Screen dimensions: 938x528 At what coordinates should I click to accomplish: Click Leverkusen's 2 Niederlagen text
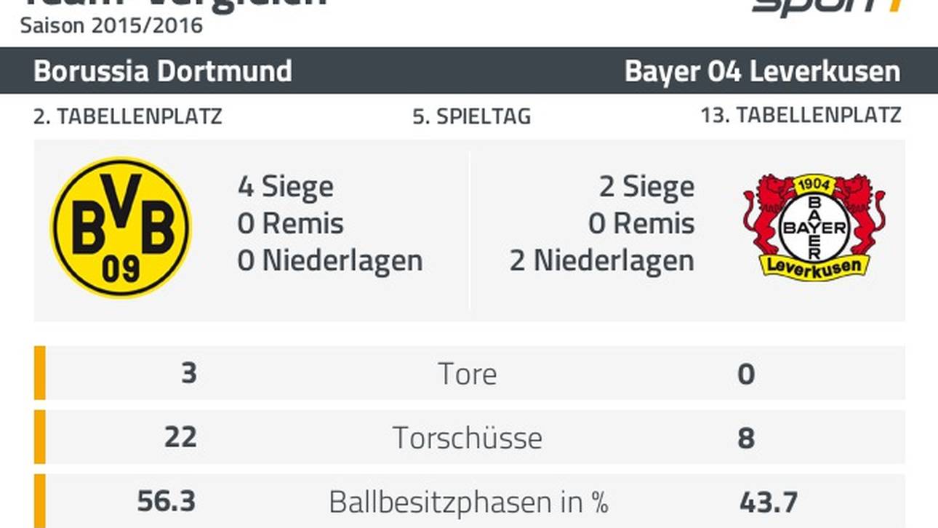point(601,260)
